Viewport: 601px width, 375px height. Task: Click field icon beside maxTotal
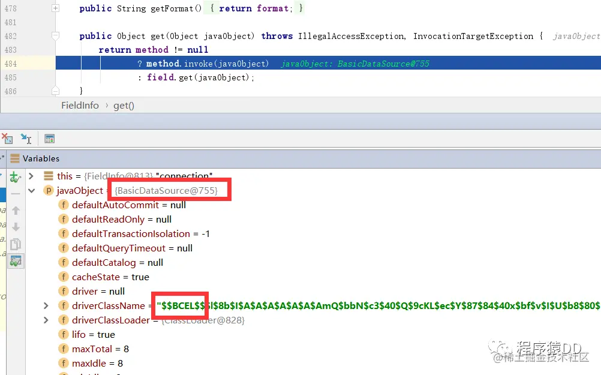point(63,349)
